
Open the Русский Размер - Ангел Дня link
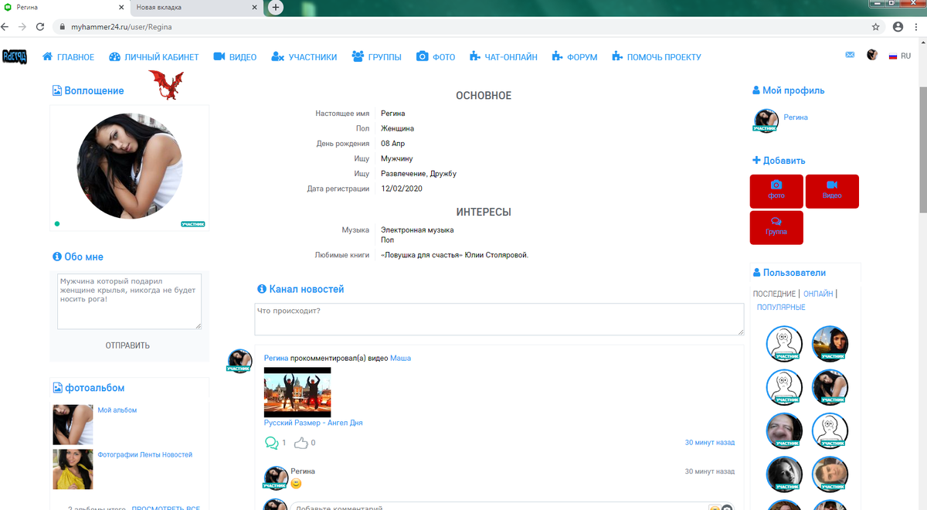pos(313,423)
